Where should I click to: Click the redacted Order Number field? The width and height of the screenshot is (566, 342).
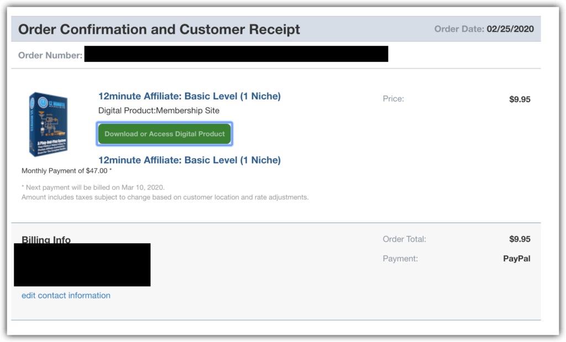click(x=236, y=54)
